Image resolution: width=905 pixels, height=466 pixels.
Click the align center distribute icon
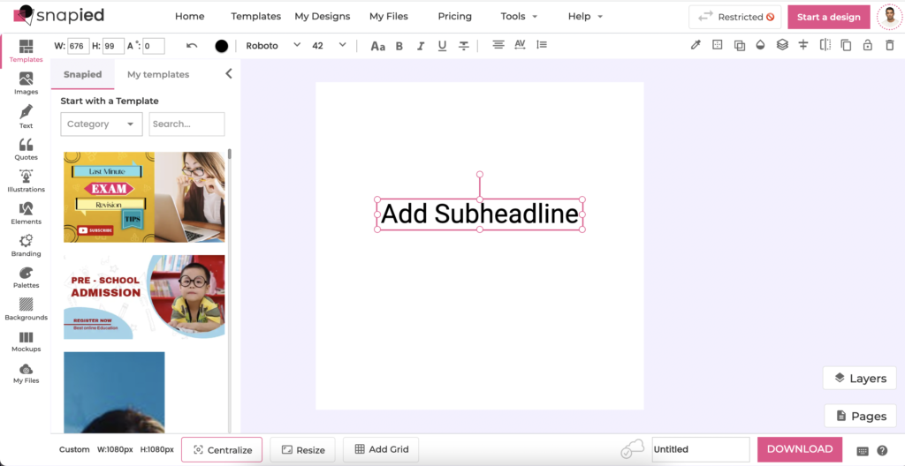click(802, 44)
